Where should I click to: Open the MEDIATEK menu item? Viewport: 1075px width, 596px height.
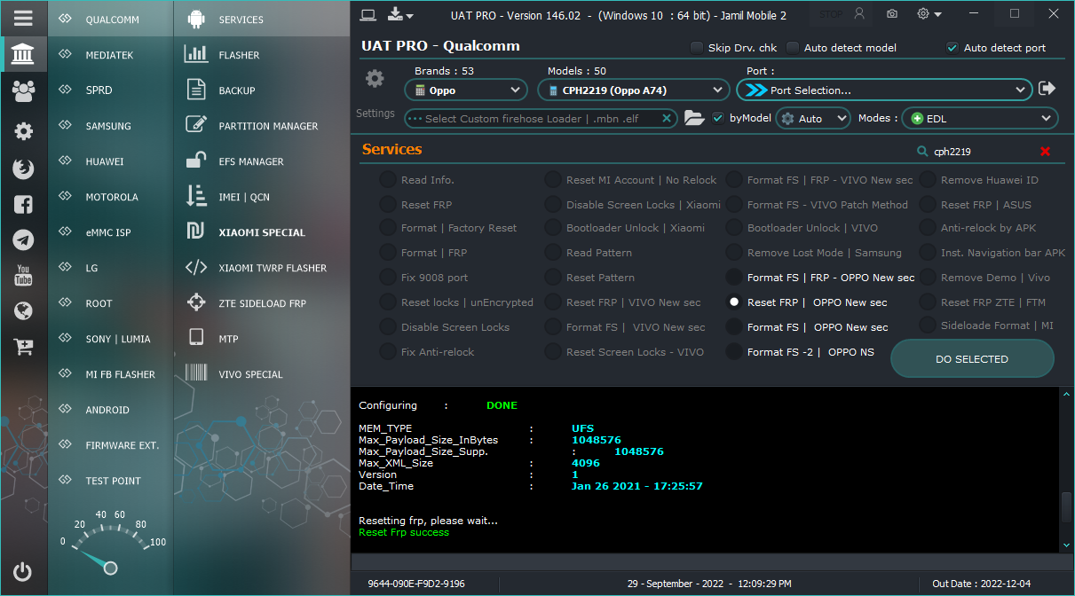(x=111, y=54)
